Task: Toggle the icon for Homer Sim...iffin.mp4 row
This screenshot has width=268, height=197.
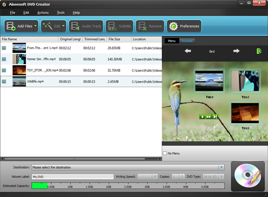Action: (x=4, y=59)
